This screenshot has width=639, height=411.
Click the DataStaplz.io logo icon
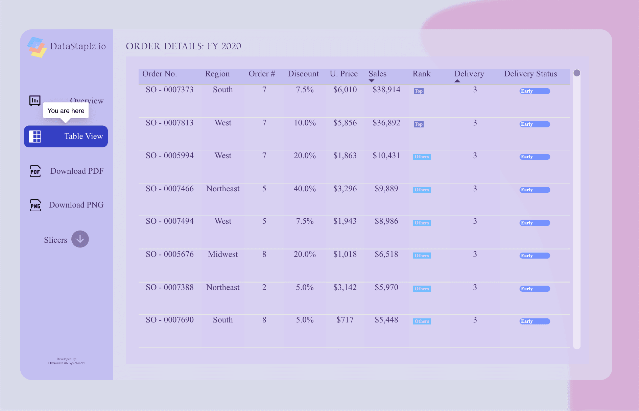(x=36, y=47)
